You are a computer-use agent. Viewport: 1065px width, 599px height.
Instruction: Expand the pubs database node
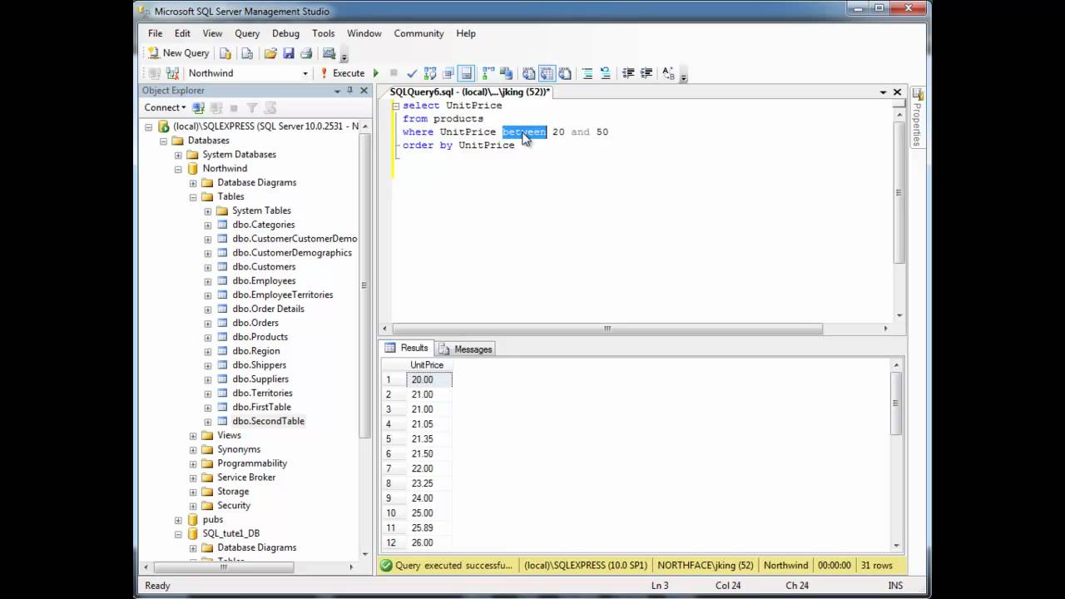point(178,520)
